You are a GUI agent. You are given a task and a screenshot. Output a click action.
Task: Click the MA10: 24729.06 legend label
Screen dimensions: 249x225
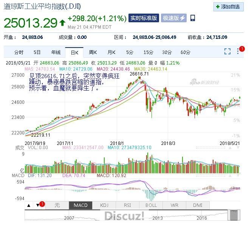pos(76,69)
